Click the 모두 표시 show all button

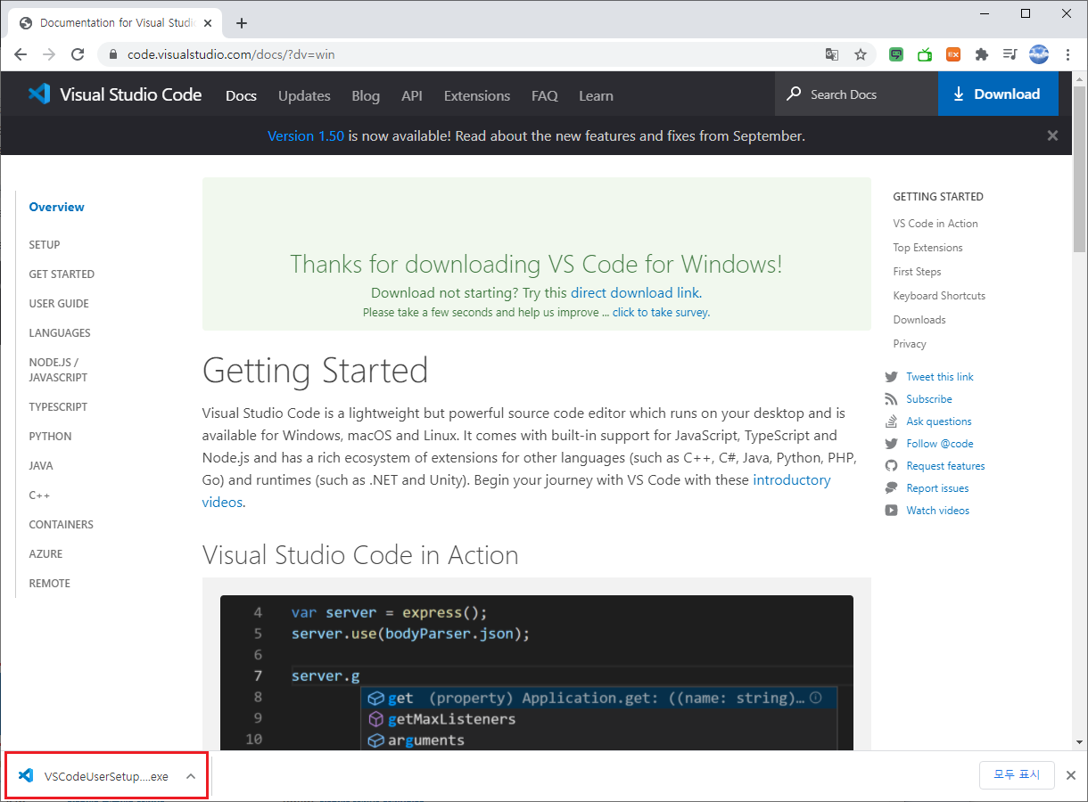coord(1017,774)
